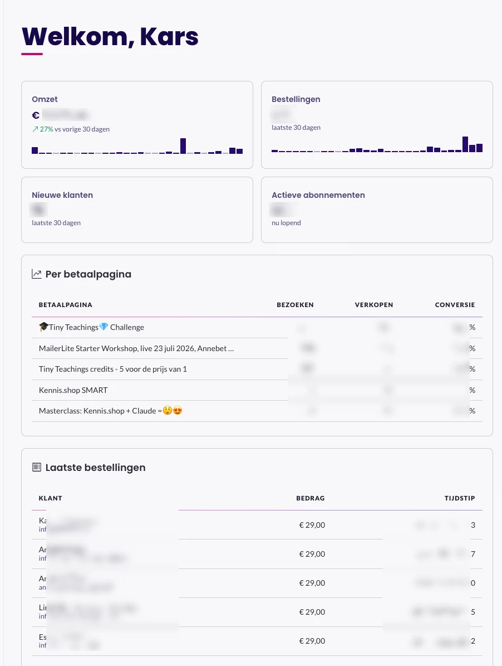
Task: Click the KLANT column header
Action: pos(51,498)
